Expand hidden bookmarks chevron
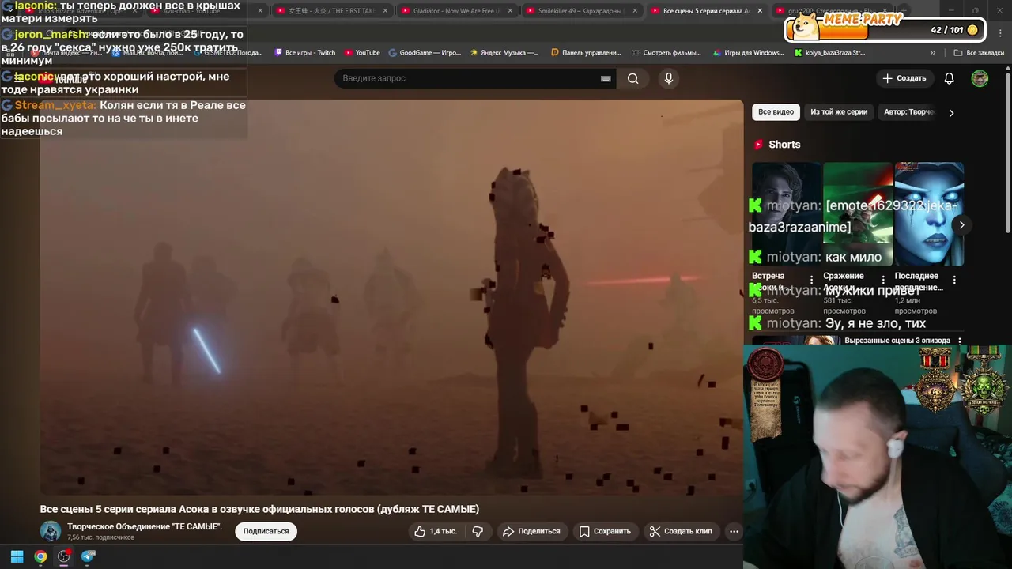The image size is (1012, 569). (x=933, y=53)
